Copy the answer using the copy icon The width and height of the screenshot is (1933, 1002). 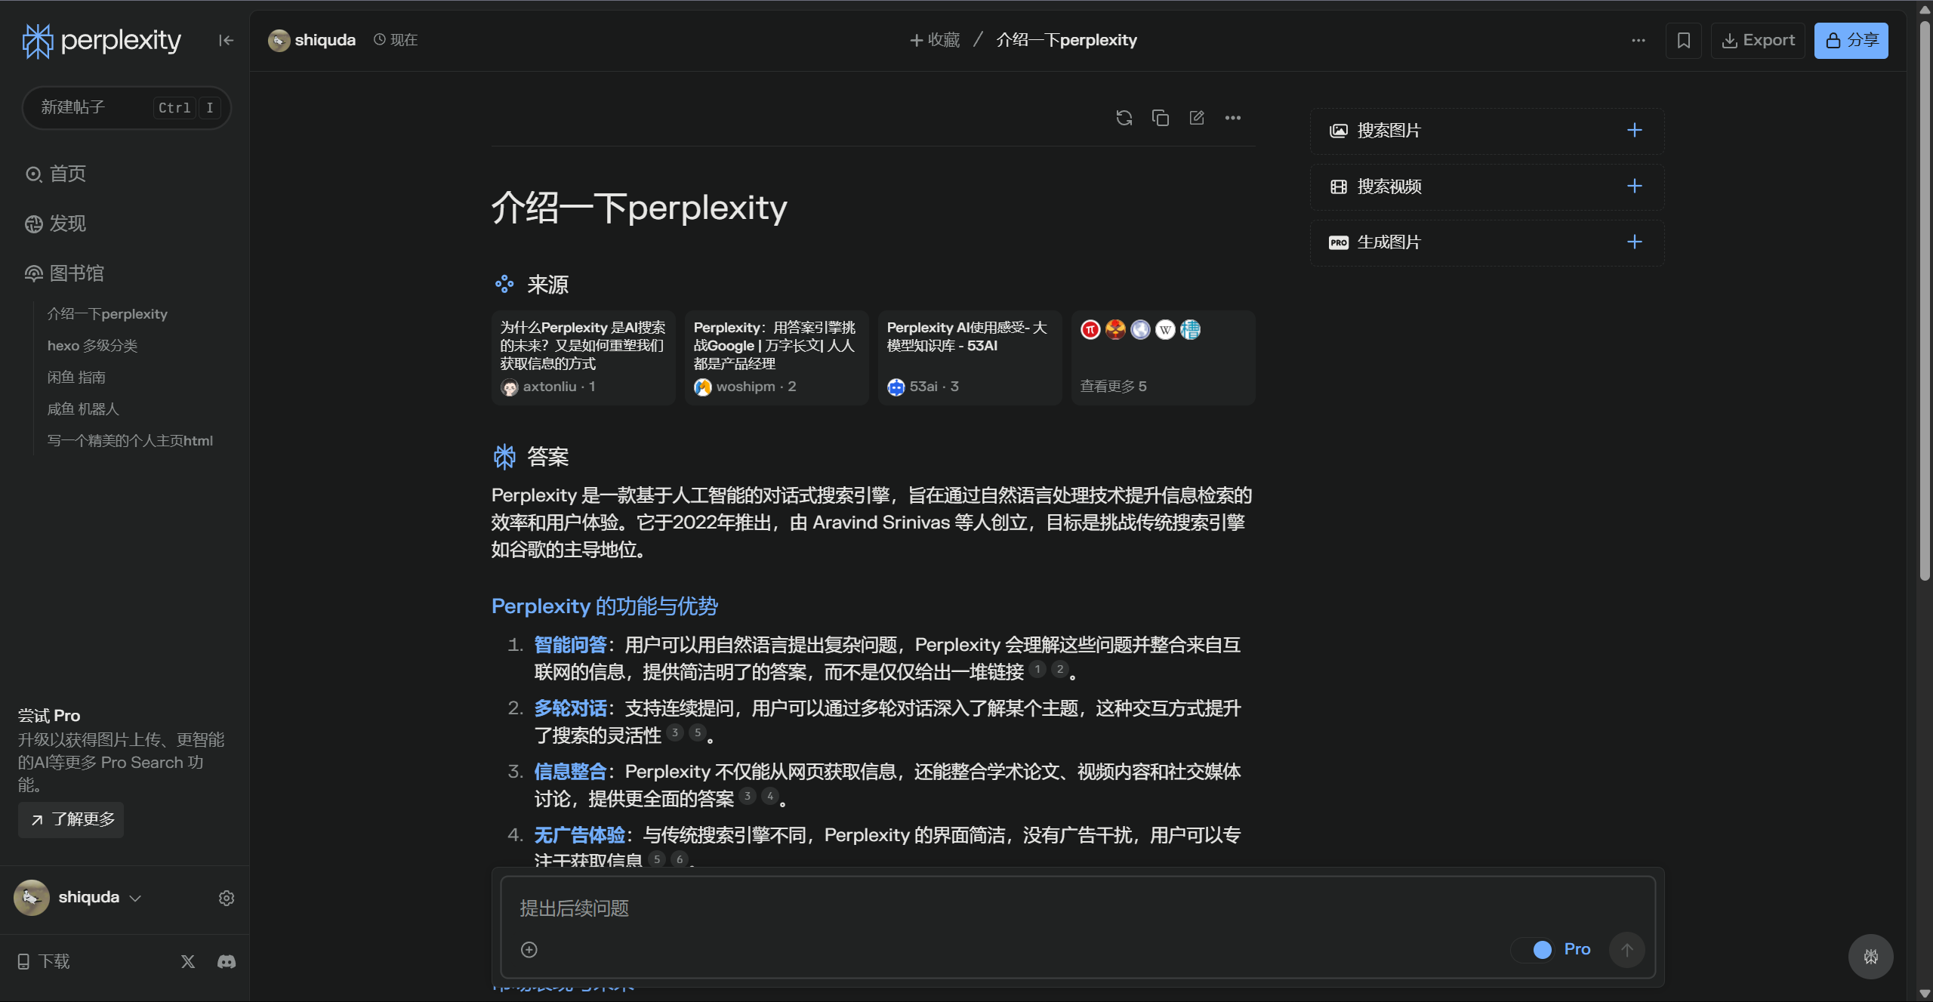tap(1160, 118)
